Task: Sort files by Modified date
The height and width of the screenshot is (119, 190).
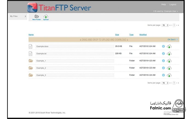Action: (143, 35)
